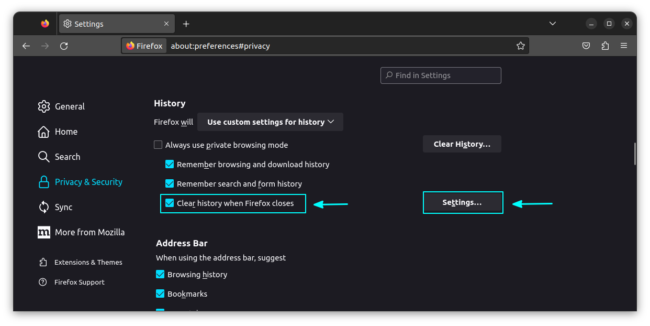Expand the list arrow on the tab bar
650x326 pixels.
[x=553, y=23]
